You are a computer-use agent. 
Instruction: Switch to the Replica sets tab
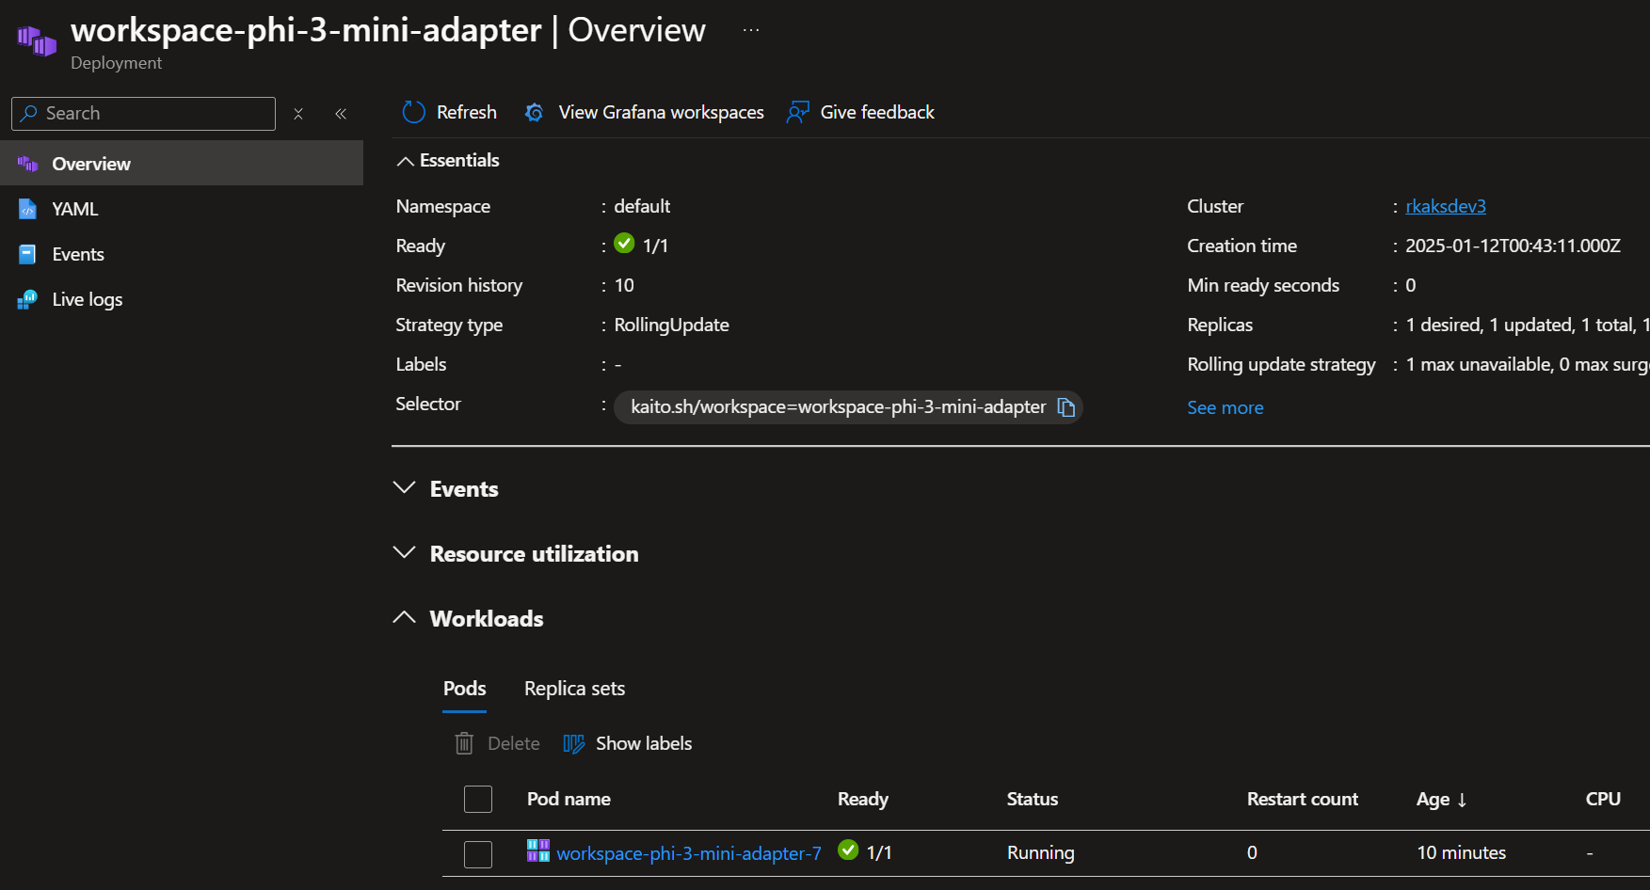574,689
